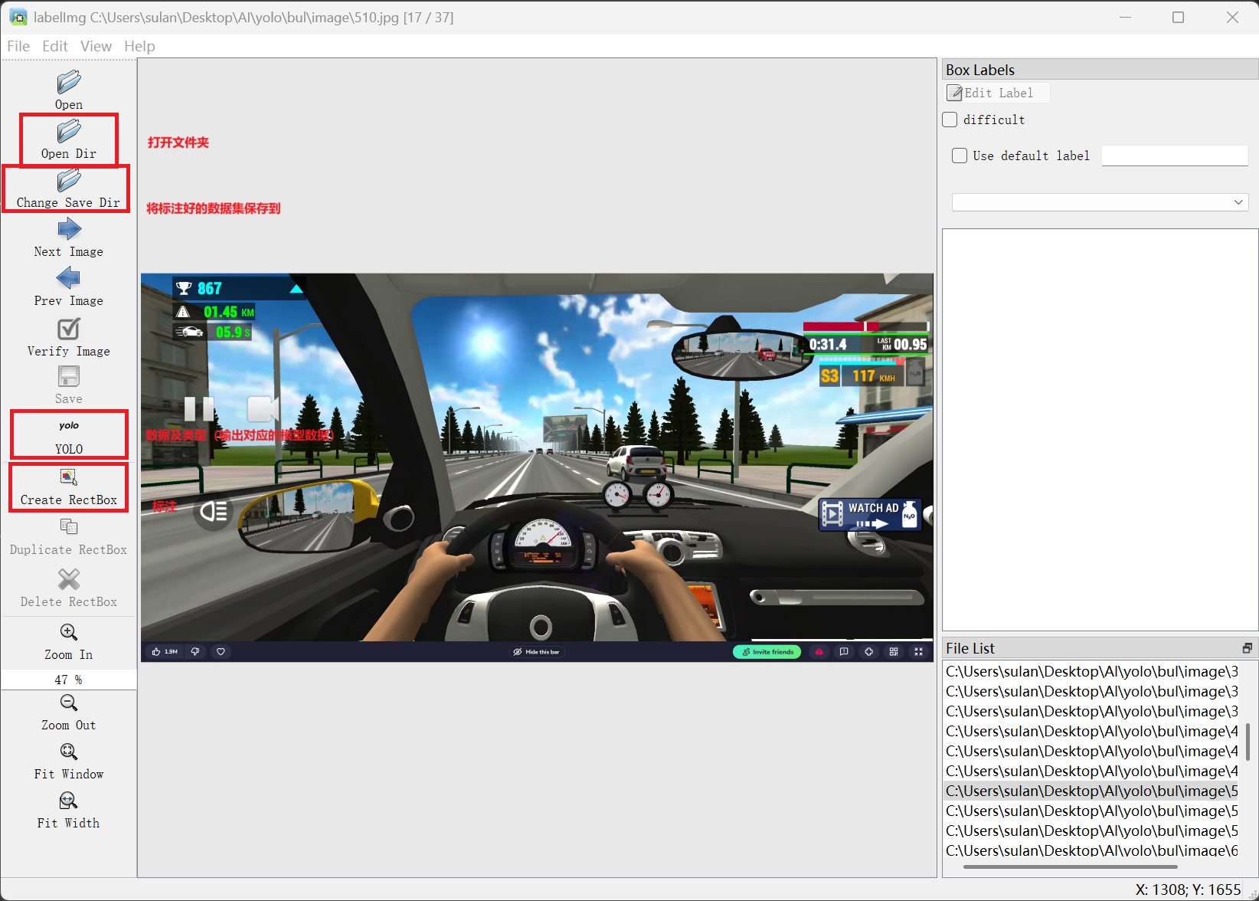The image size is (1259, 901).
Task: Click the default label text field
Action: coord(1174,156)
